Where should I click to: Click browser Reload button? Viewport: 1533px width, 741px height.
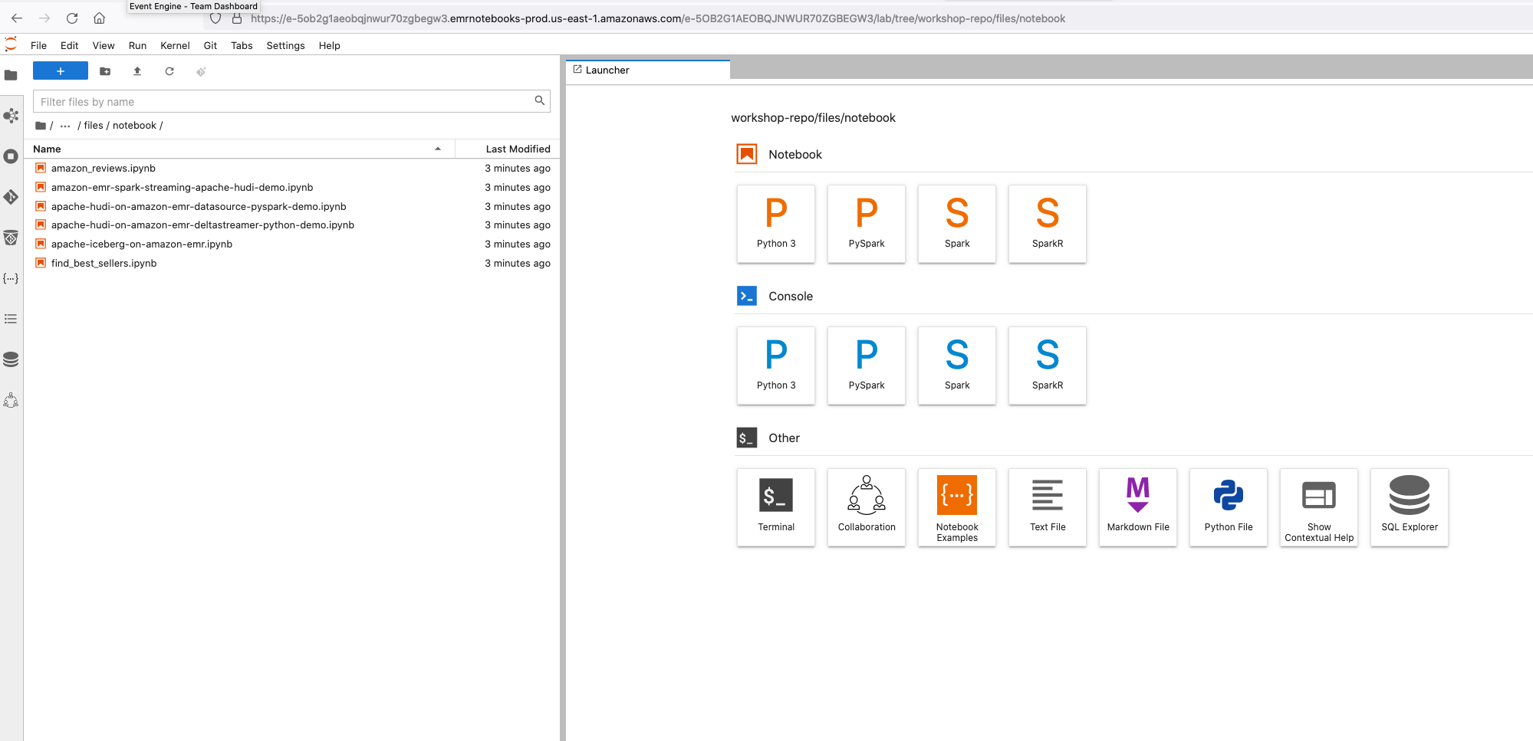point(72,18)
